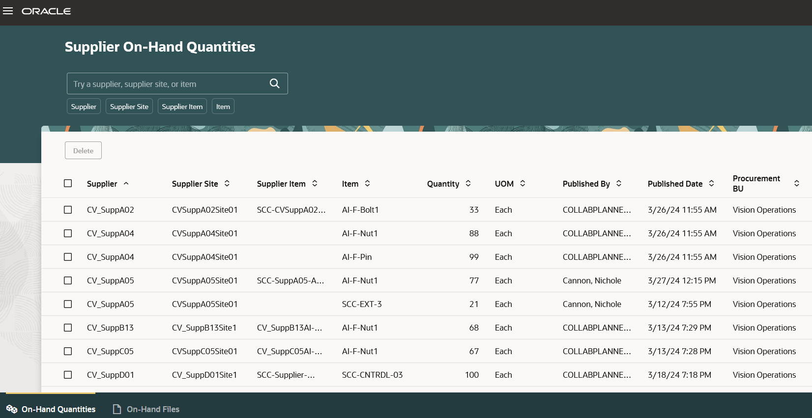Click the SCC-SuppA05-A... supplier item cell

point(290,280)
